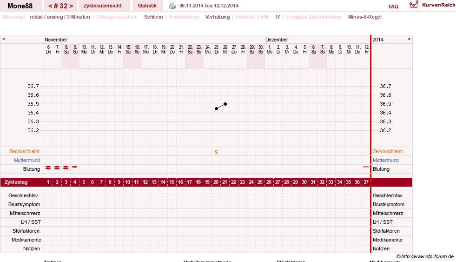Viewport: 456px width, 262px height.
Task: Click the date range 06.11.2014 bis 12.12.2014
Action: tap(209, 6)
